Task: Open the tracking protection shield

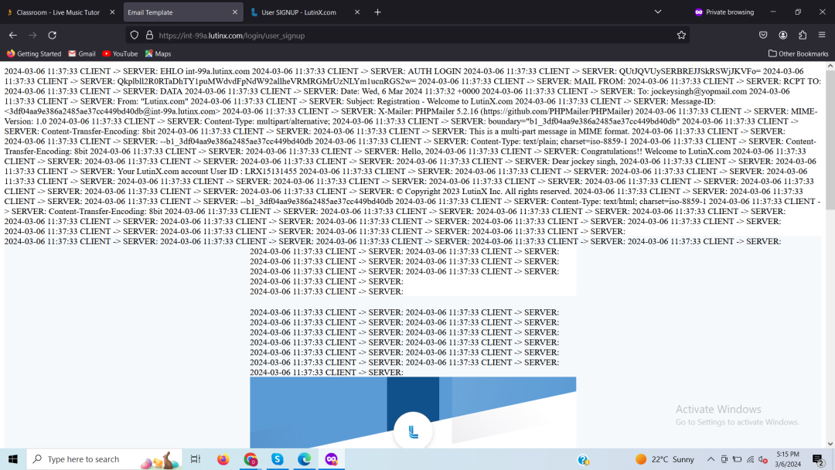Action: [x=135, y=35]
